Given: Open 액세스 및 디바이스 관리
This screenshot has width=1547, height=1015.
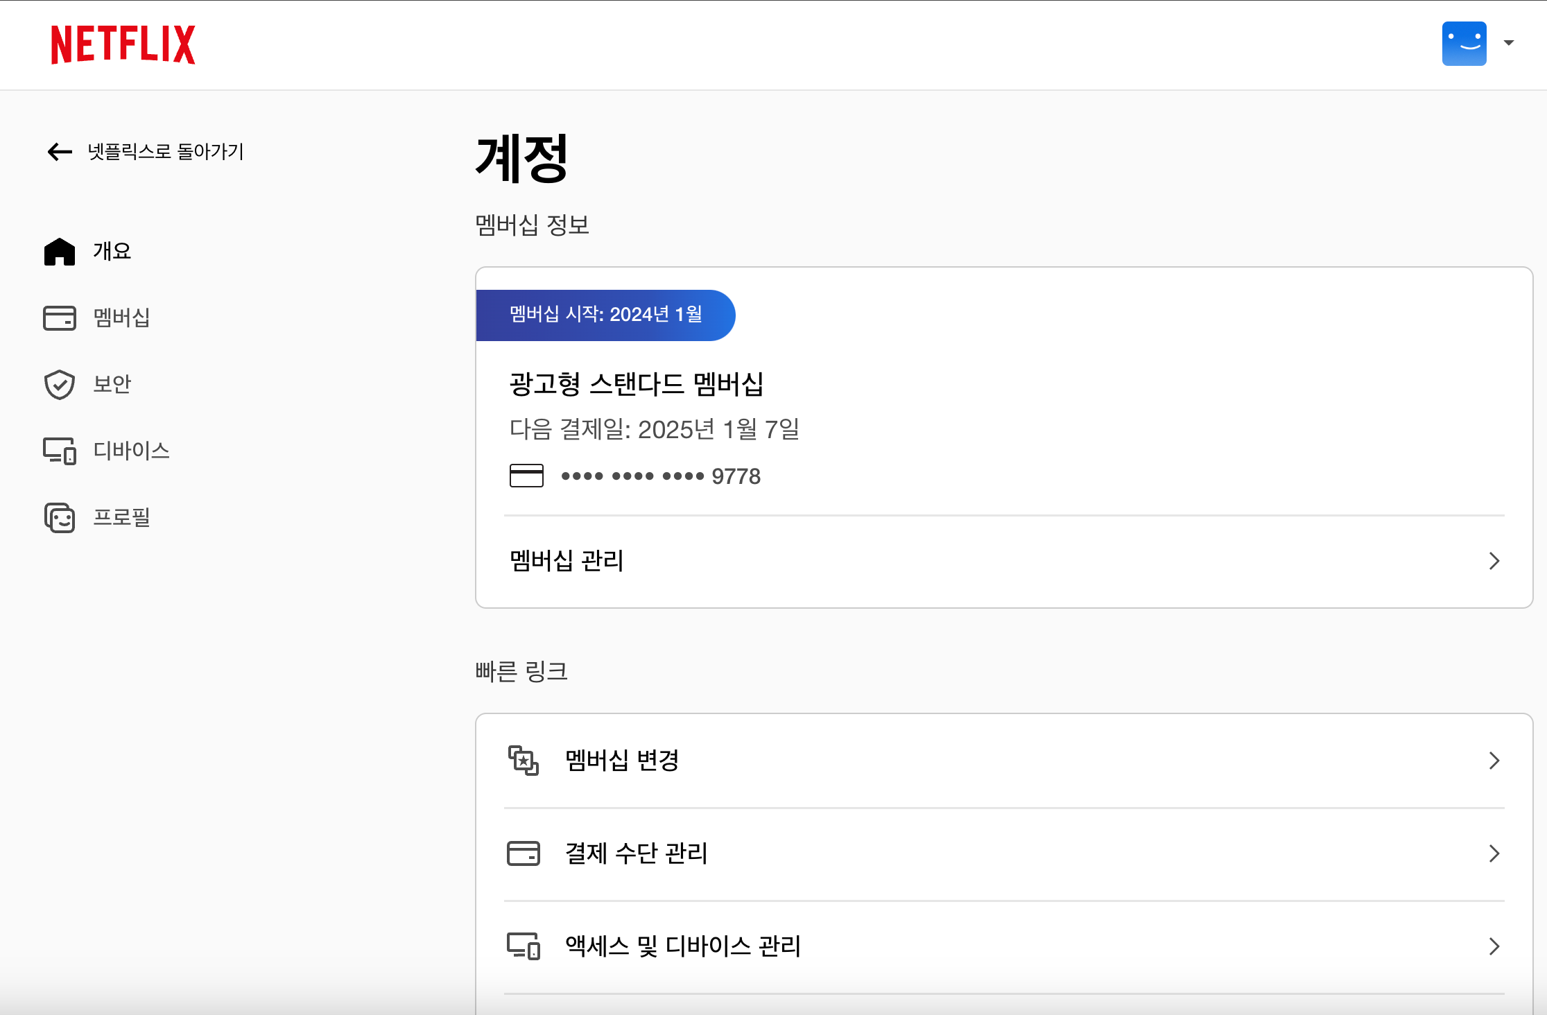Looking at the screenshot, I should (683, 946).
